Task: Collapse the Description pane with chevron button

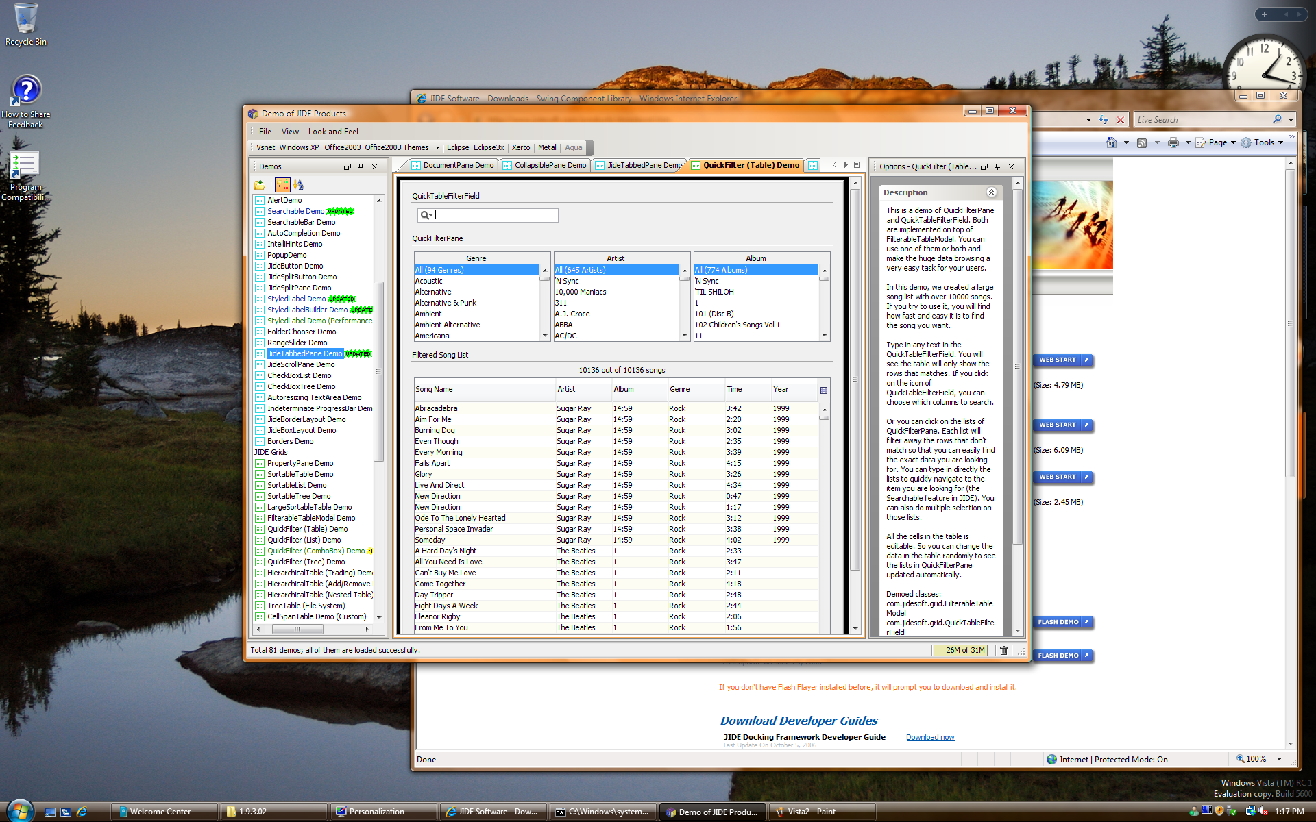Action: [x=991, y=192]
